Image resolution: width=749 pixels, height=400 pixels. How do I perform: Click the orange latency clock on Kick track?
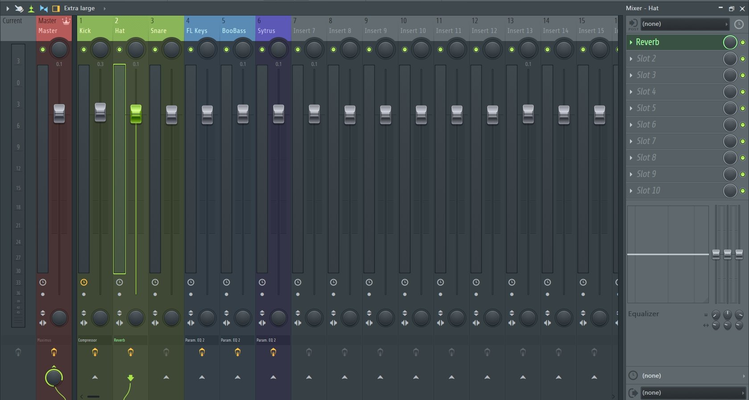[x=84, y=282]
